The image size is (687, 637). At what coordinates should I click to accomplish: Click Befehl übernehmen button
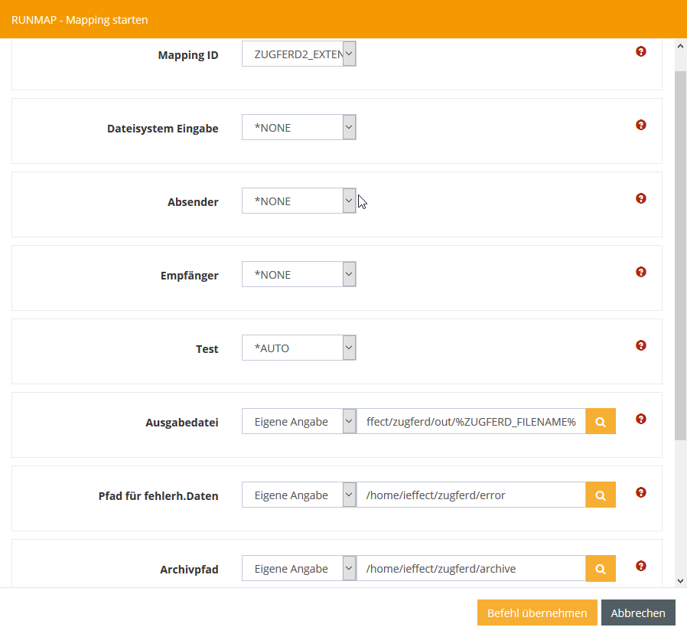click(x=537, y=612)
